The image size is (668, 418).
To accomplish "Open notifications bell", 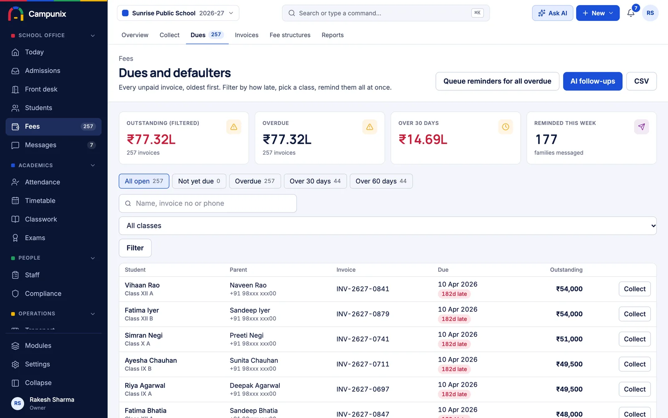I will pyautogui.click(x=631, y=13).
